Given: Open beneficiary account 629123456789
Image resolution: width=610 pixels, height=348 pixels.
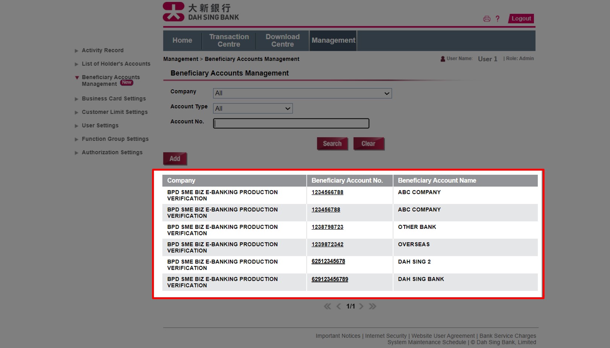Looking at the screenshot, I should (x=330, y=279).
